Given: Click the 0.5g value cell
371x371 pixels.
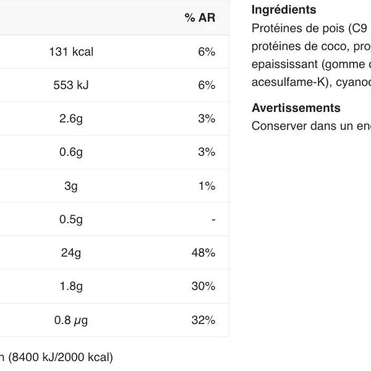Looking at the screenshot, I should [71, 220].
